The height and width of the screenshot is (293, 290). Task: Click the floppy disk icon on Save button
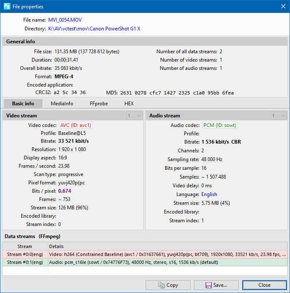click(x=208, y=285)
